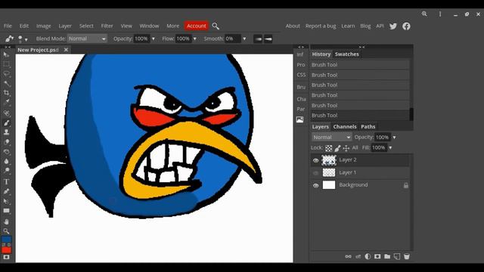Screen dimensions: 484x272
Task: Expand layer Opacity arrow in Layers panel
Action: point(394,138)
